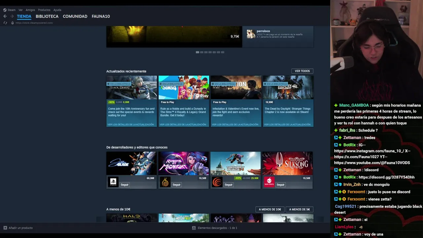Open The Crew Motorfest thumbnail
The height and width of the screenshot is (238, 423).
(x=184, y=218)
